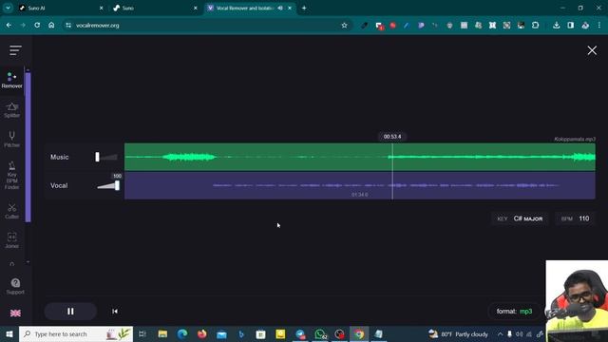Click the Music track label
This screenshot has width=608, height=342.
pos(59,157)
